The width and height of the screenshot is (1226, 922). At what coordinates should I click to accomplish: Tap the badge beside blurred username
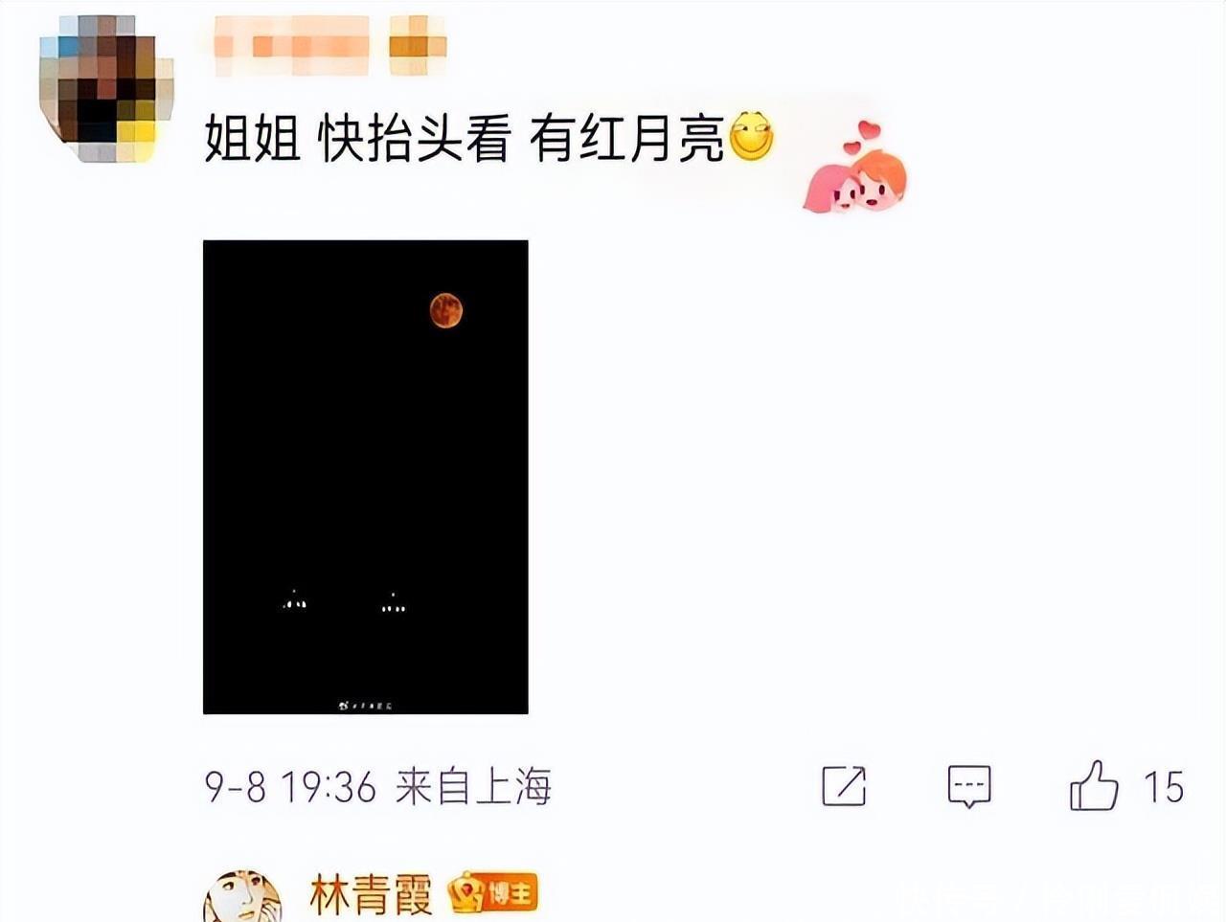(418, 45)
